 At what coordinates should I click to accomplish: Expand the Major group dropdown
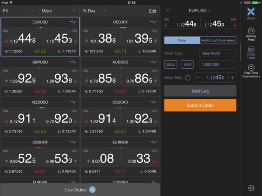pos(59,11)
